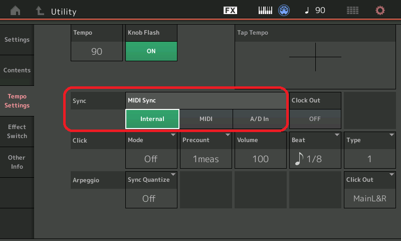The width and height of the screenshot is (401, 241).
Task: Select Internal MIDI Sync option
Action: pos(152,119)
